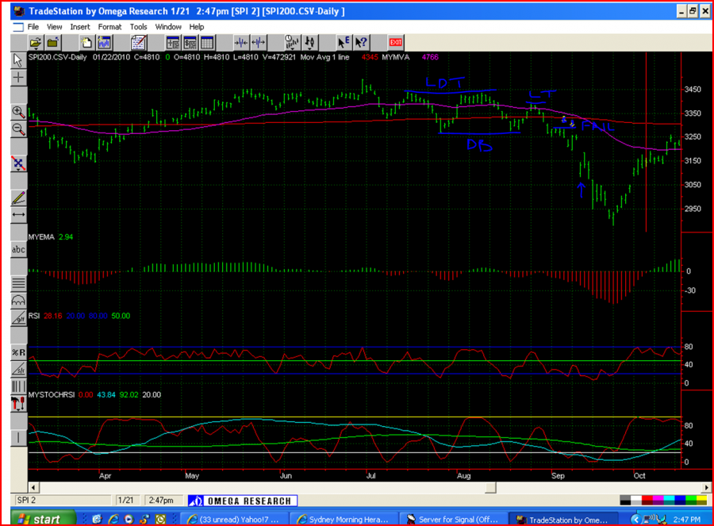
Task: Click the context help pointer icon
Action: (x=361, y=43)
